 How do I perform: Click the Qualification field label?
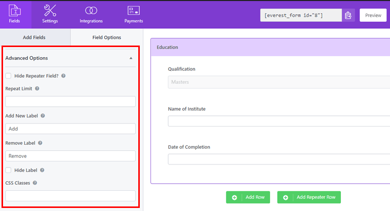pyautogui.click(x=181, y=69)
